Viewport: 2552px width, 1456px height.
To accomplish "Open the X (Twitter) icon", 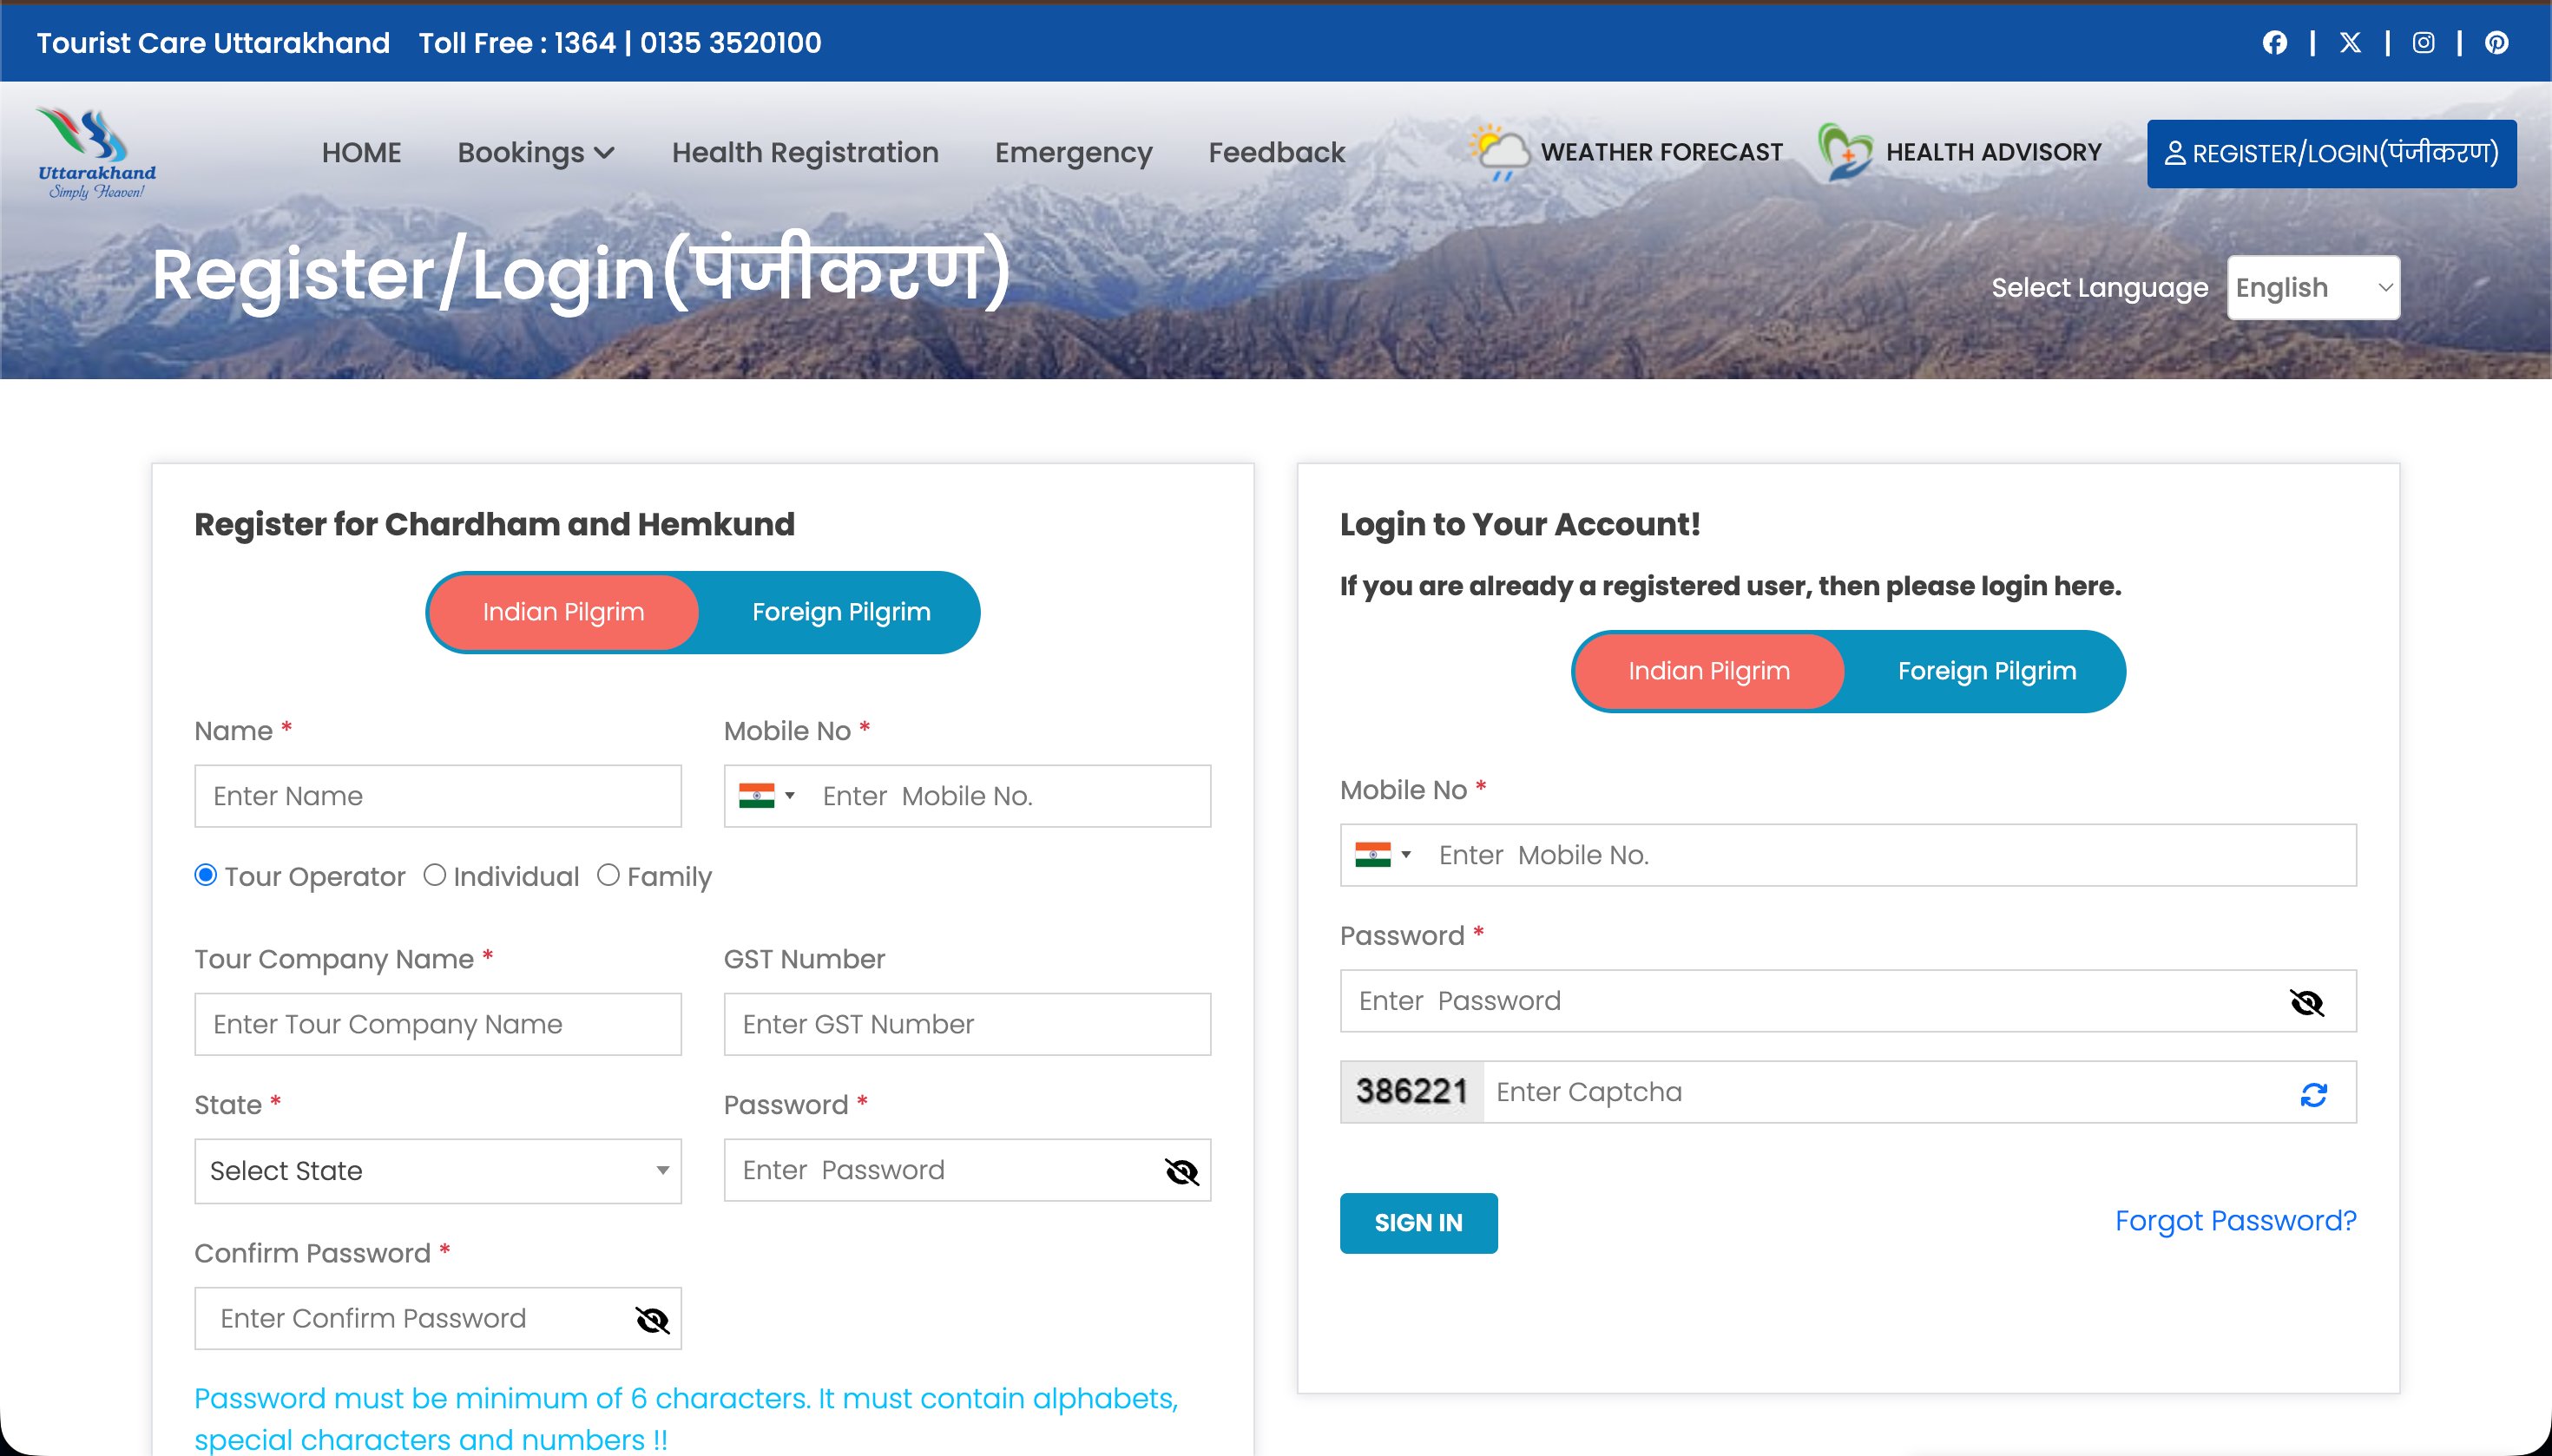I will (x=2350, y=43).
